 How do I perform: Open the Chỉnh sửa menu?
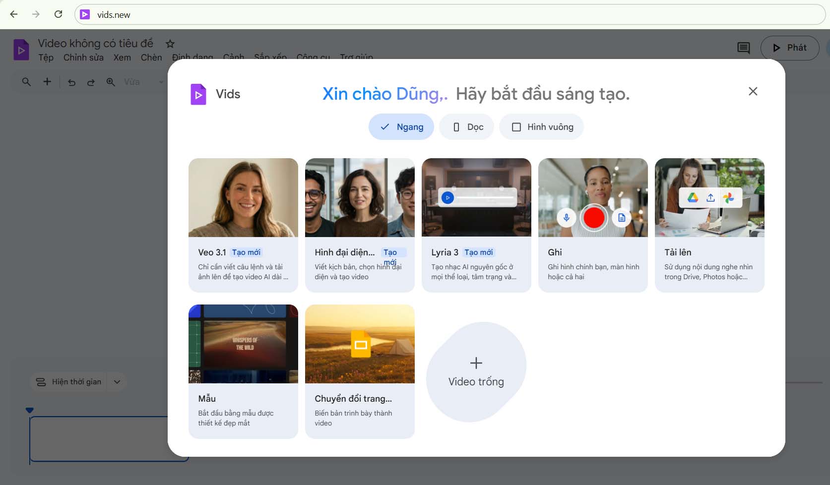[83, 58]
